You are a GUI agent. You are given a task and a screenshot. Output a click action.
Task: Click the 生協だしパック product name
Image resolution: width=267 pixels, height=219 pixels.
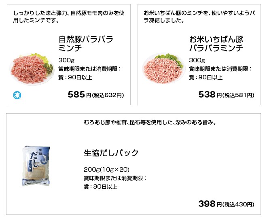(x=111, y=153)
